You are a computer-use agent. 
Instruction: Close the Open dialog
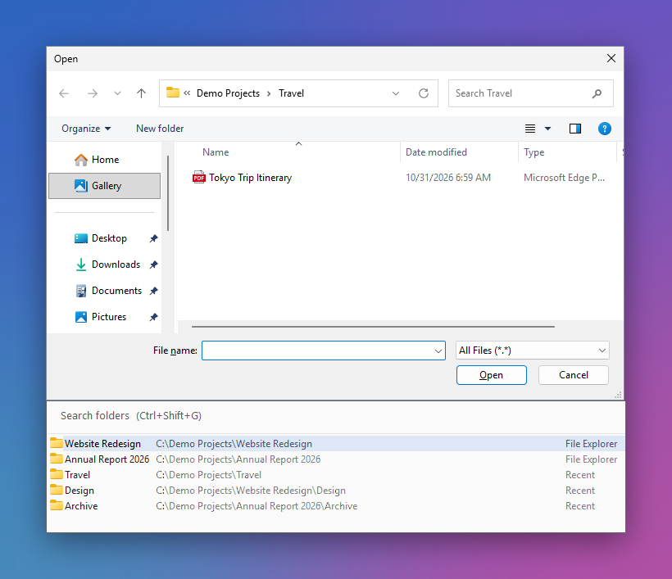(611, 59)
